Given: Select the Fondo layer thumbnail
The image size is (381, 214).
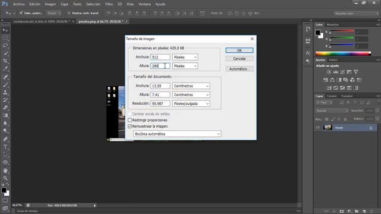Looking at the screenshot, I should coord(327,127).
